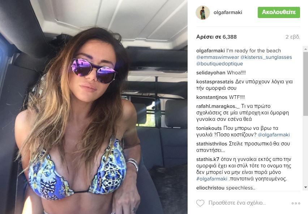Open commenter eliochristou's profile
This screenshot has height=214, width=308.
(210, 188)
